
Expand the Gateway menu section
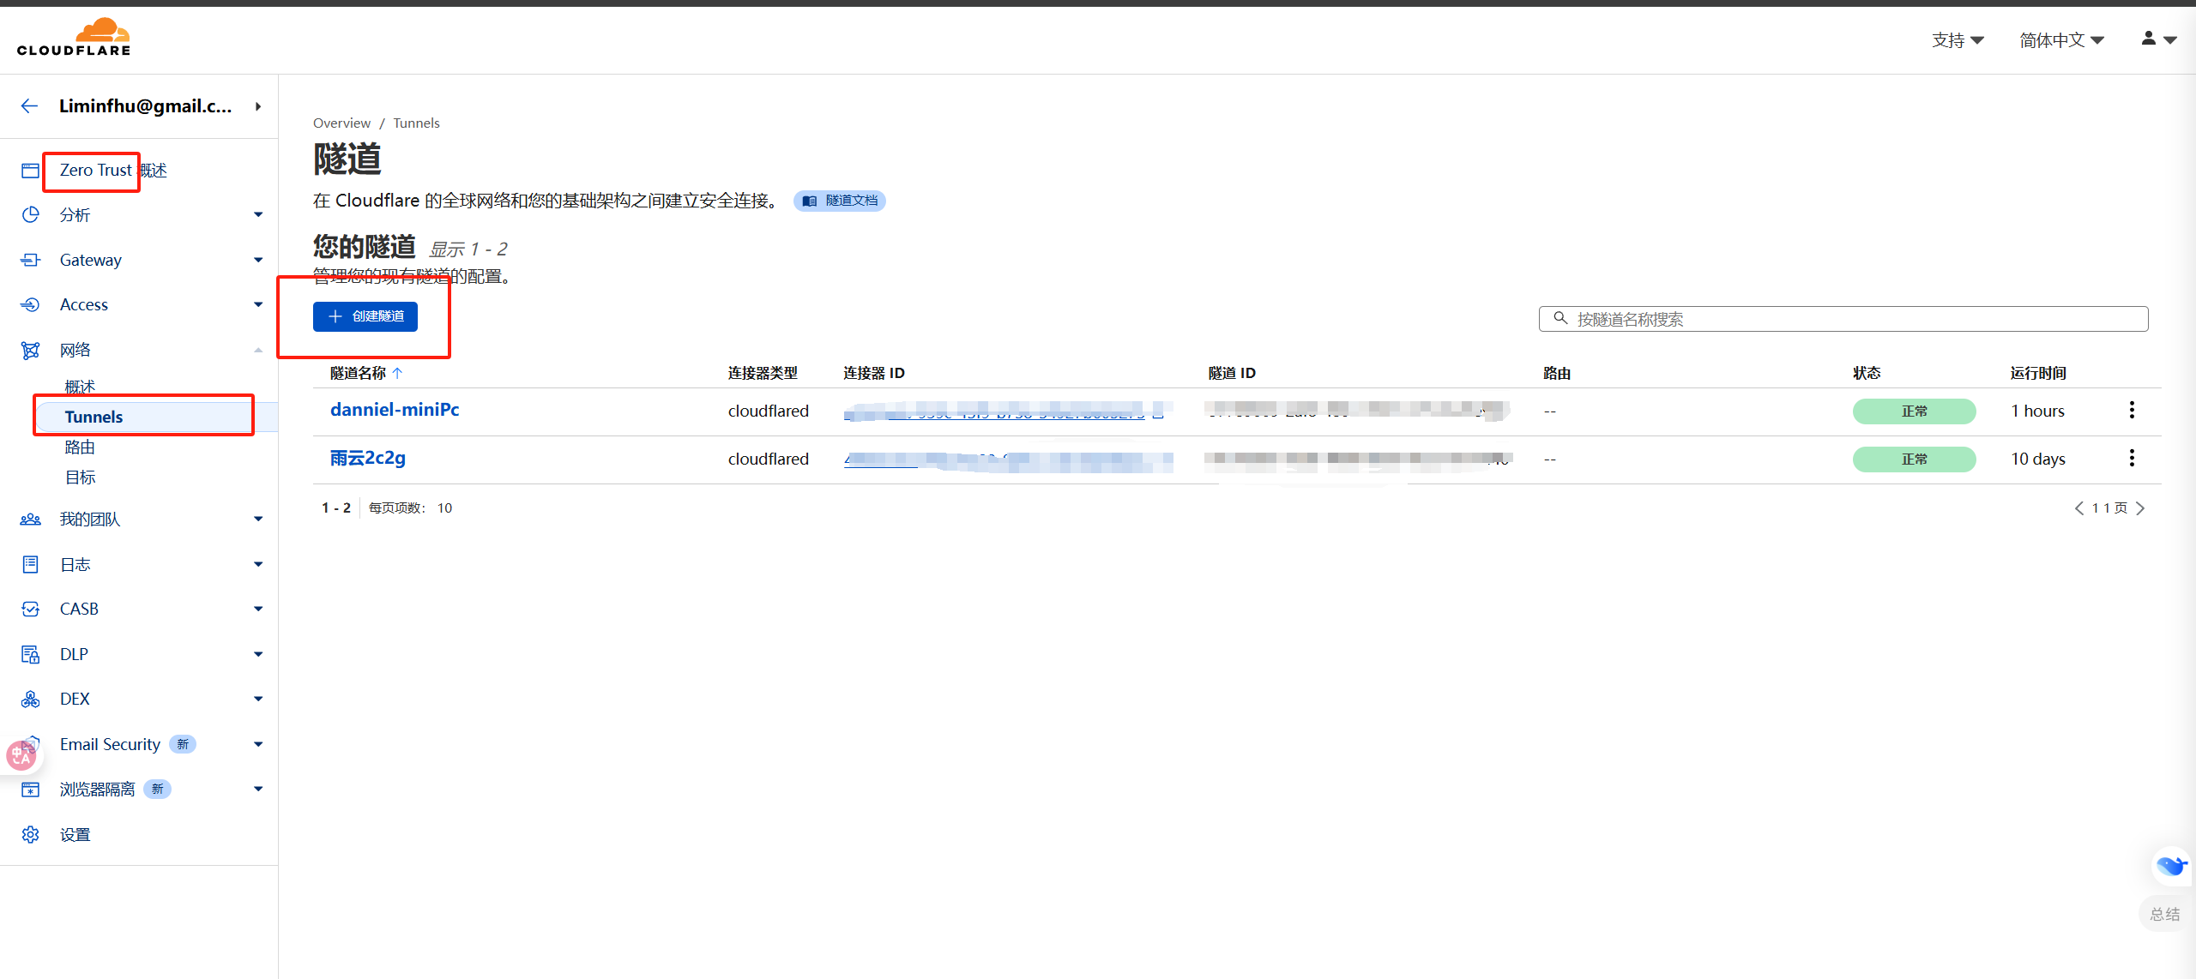coord(257,260)
